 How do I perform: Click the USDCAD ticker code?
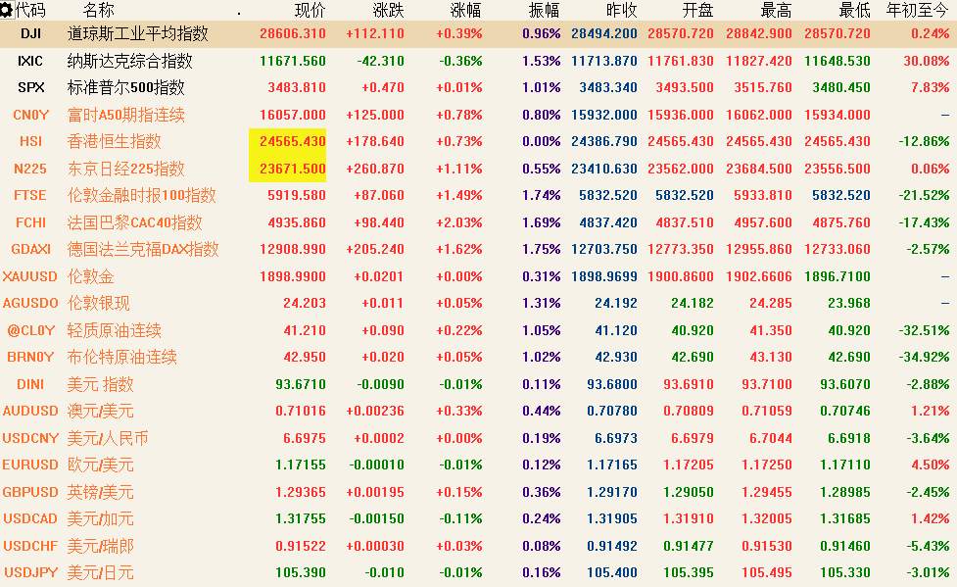click(30, 518)
